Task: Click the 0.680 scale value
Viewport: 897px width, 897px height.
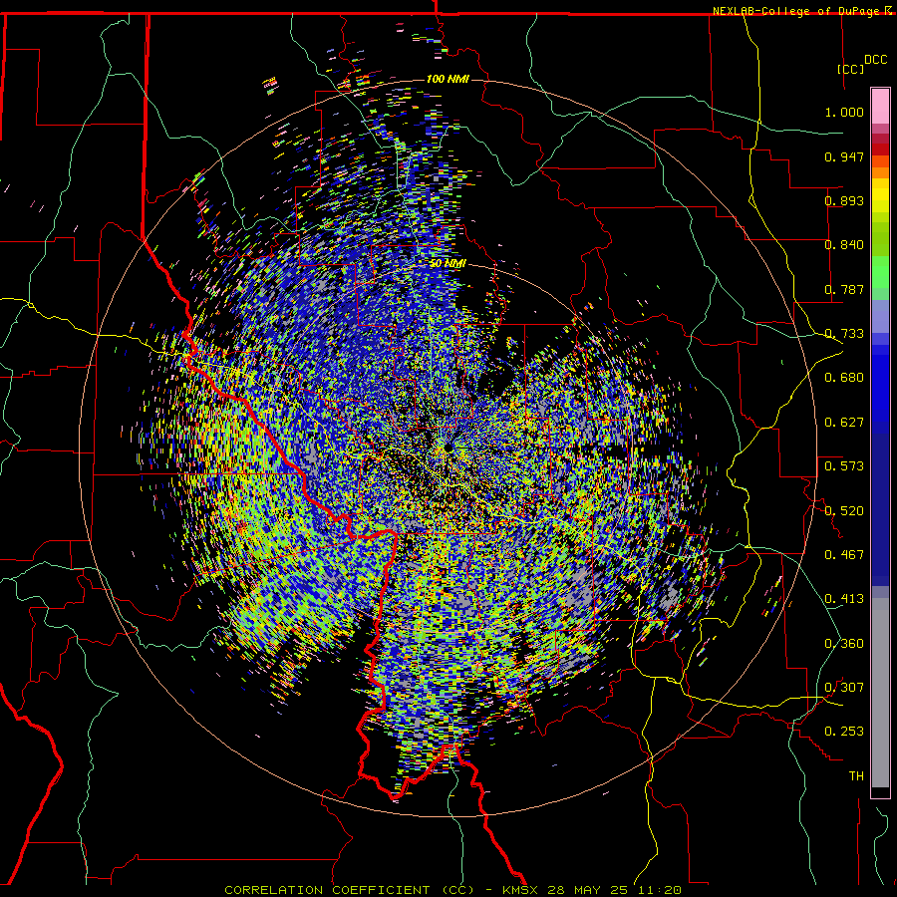Action: pos(844,378)
